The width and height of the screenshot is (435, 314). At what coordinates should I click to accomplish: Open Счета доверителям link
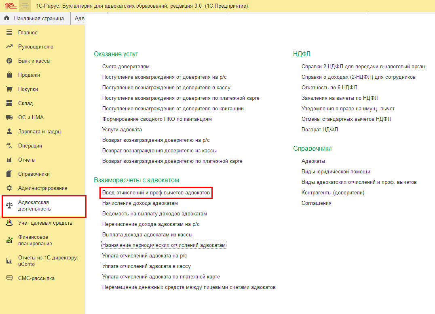pyautogui.click(x=126, y=66)
